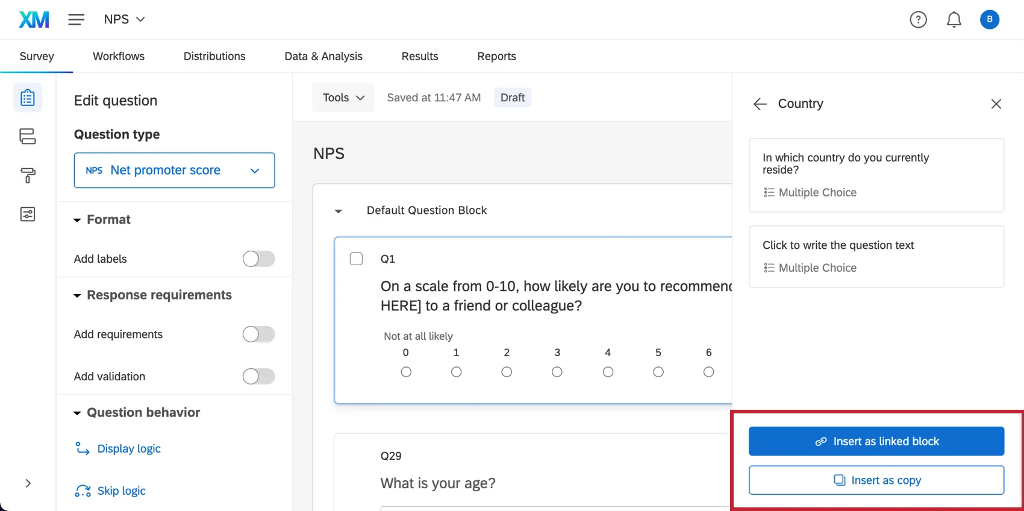Click the back arrow beside Country
Screen dimensions: 1024x511
click(x=760, y=104)
